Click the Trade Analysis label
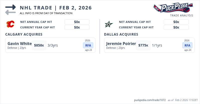 [181, 15]
